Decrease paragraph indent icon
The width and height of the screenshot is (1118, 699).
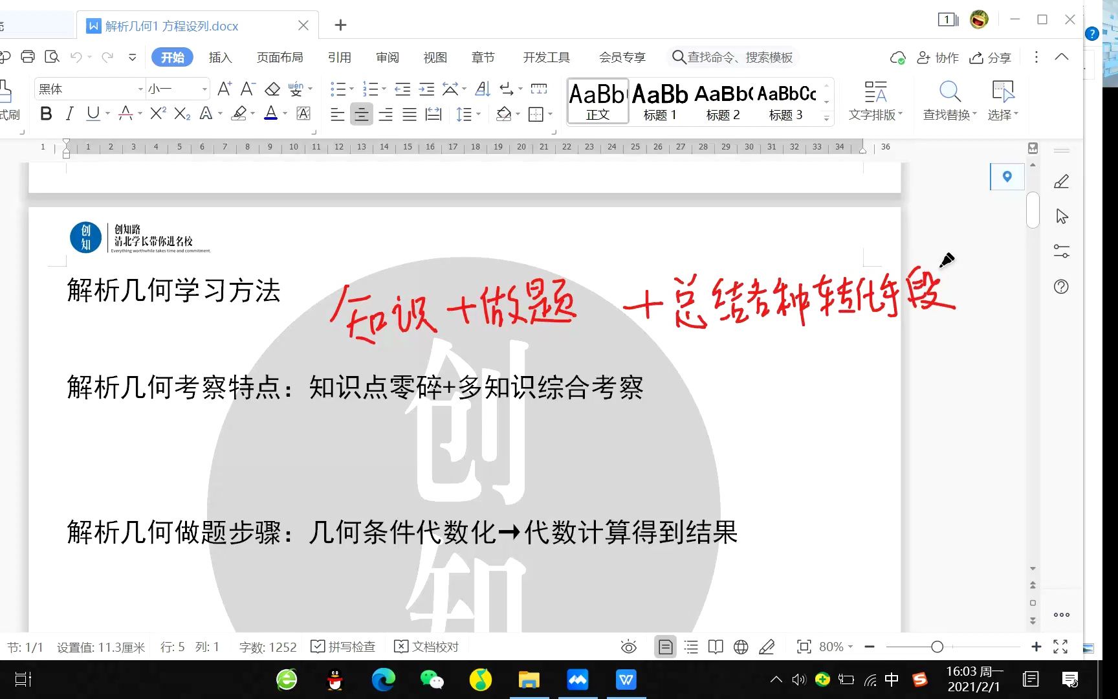pyautogui.click(x=402, y=89)
